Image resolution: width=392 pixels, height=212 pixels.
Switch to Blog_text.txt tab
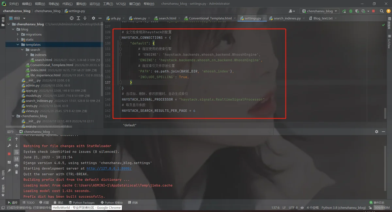pos(323,18)
